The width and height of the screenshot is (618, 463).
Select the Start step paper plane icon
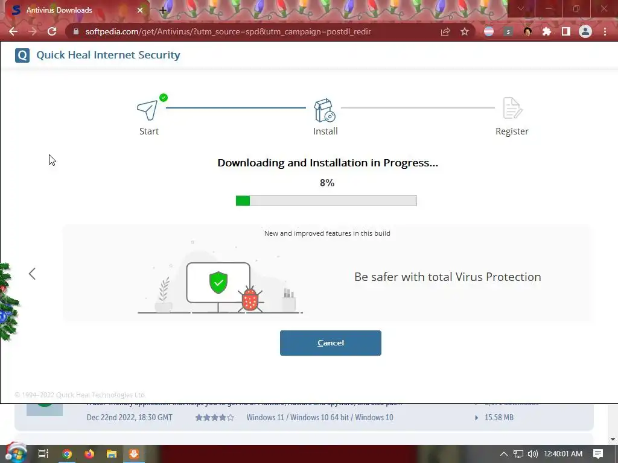(147, 110)
